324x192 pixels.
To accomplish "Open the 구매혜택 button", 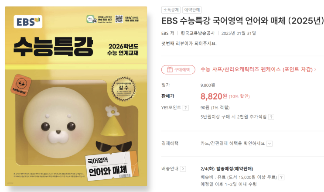I will pos(178,70).
